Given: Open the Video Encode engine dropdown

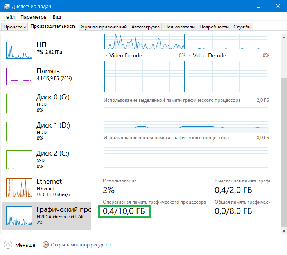Looking at the screenshot, I should click(106, 55).
